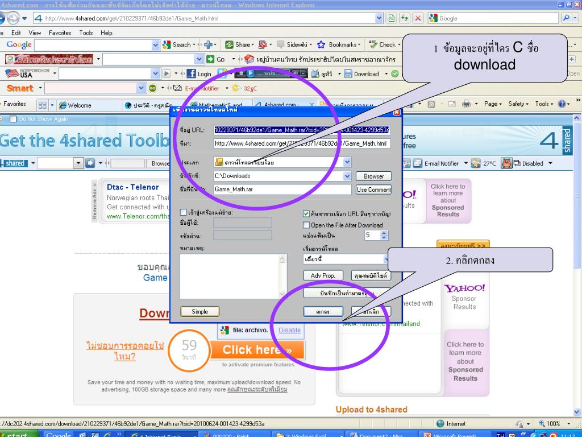Click the RSS feeds icon in command bar

431,105
